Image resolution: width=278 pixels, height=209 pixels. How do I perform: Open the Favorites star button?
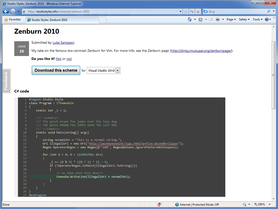click(12, 20)
